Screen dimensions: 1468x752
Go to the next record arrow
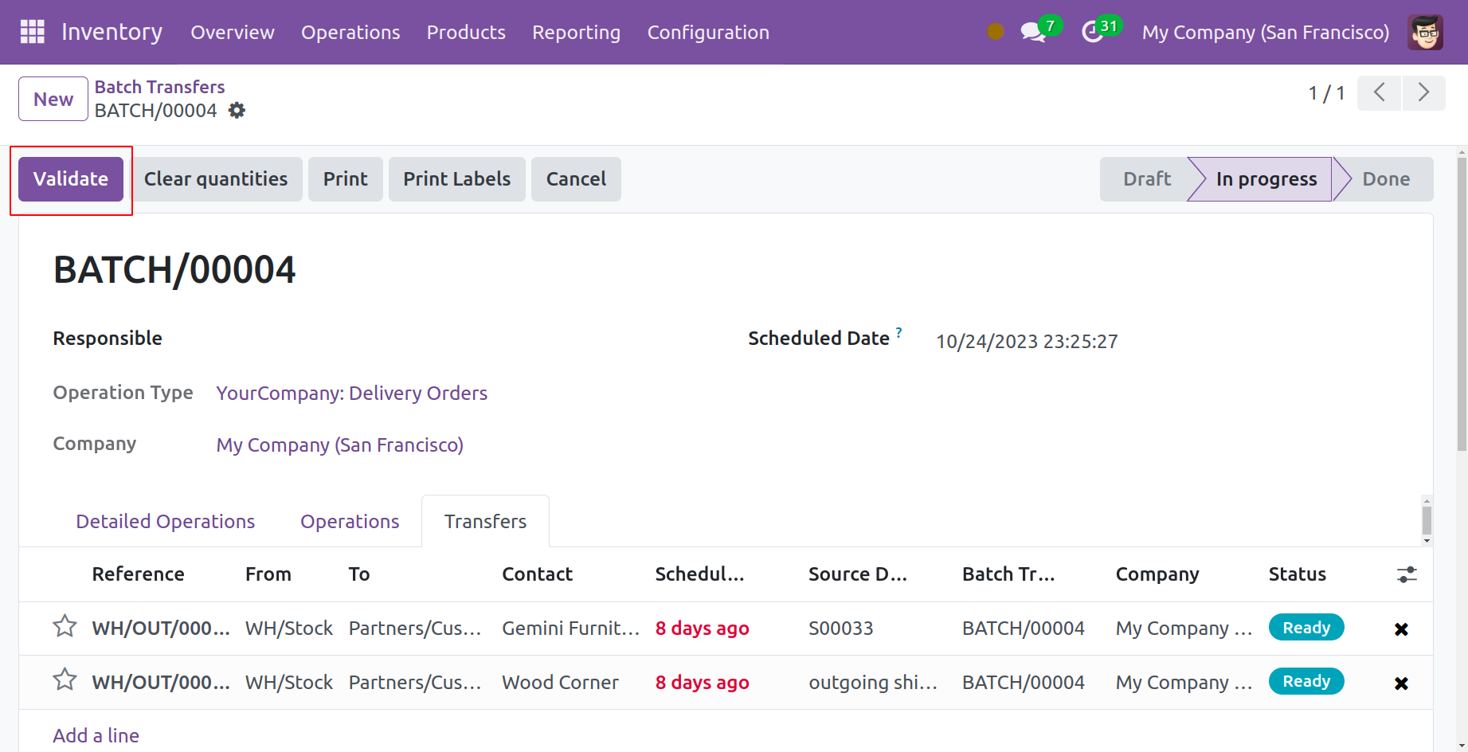[x=1423, y=93]
